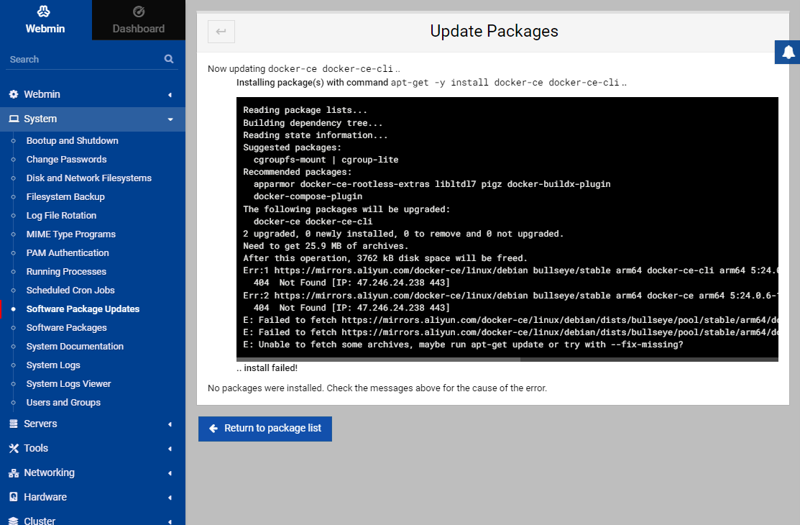Click the Webmin logo icon
Viewport: 800px width, 525px height.
44,12
